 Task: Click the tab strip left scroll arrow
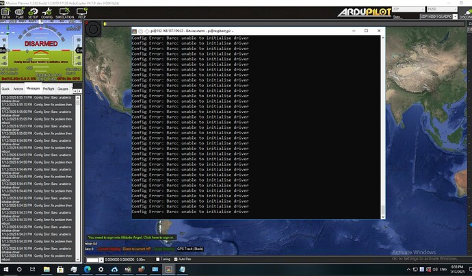coord(75,90)
